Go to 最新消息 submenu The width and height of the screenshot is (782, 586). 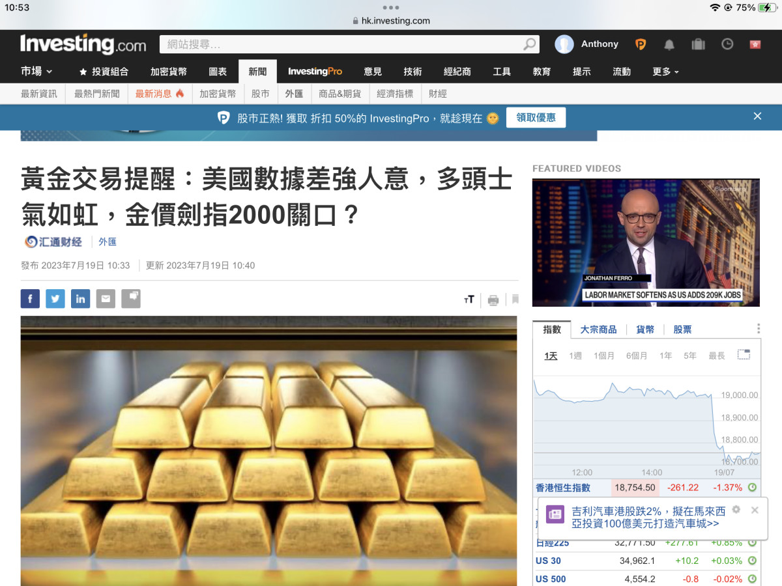tap(160, 94)
